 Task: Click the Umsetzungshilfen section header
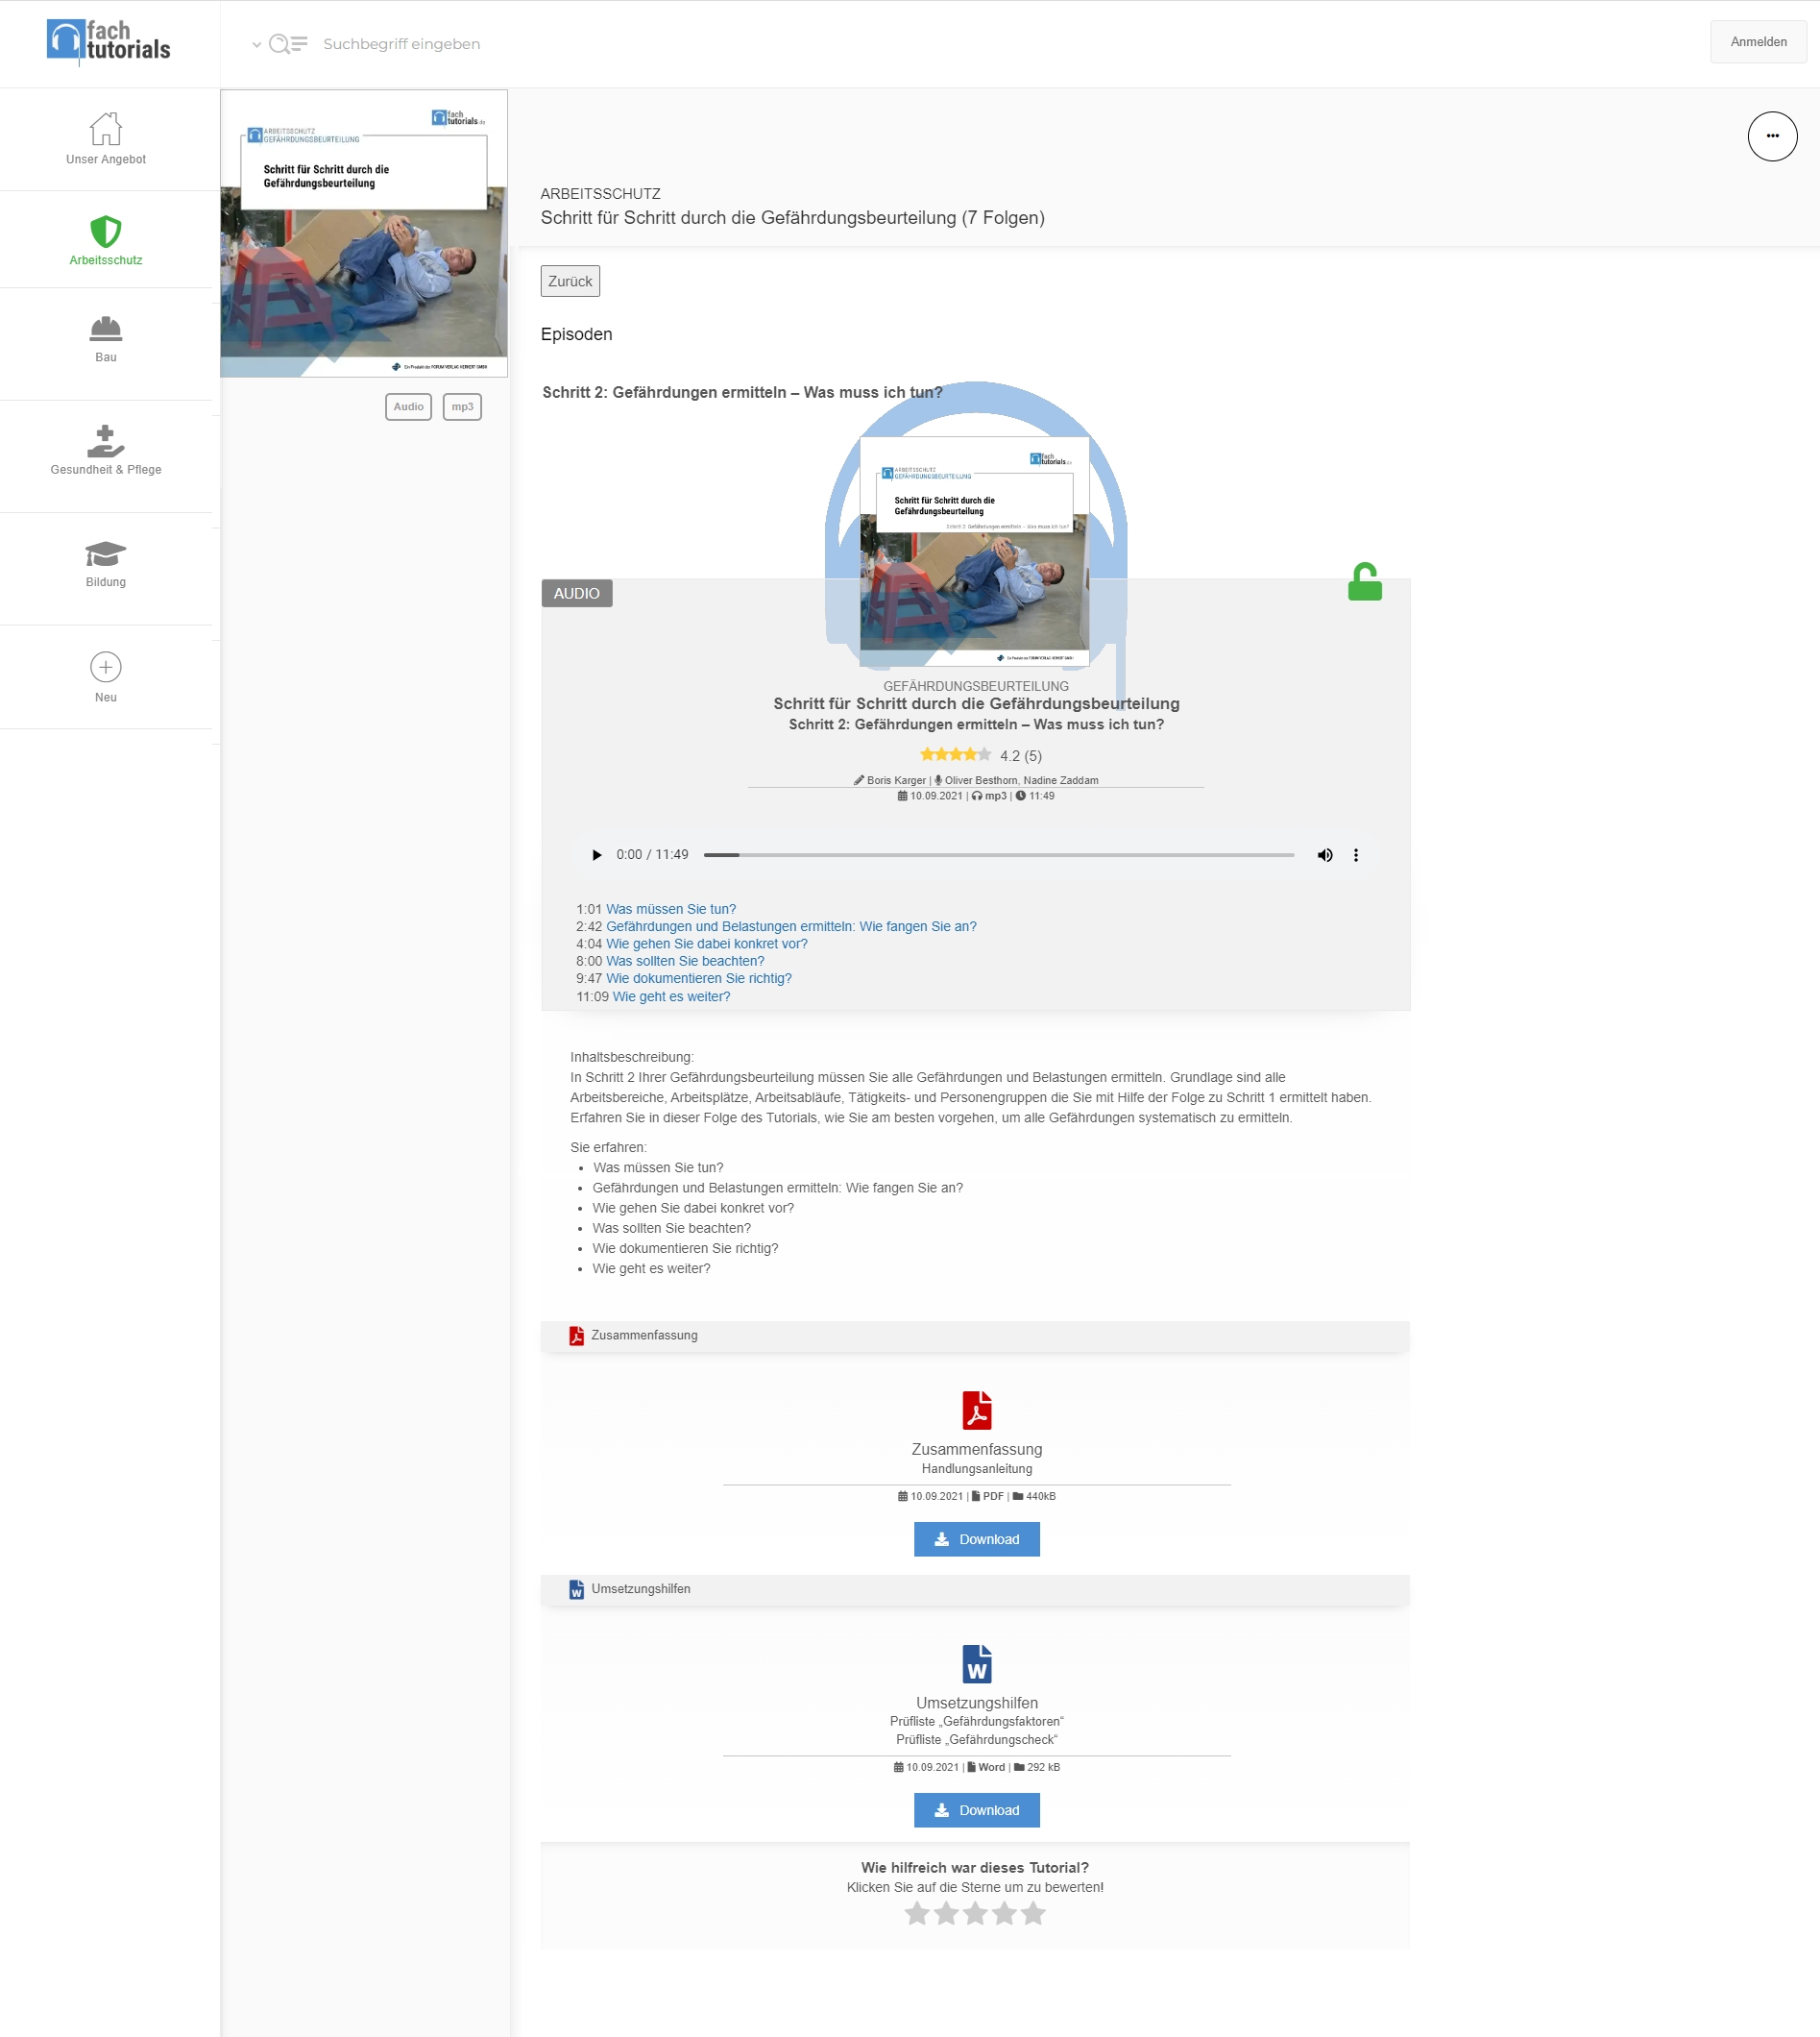(975, 1590)
